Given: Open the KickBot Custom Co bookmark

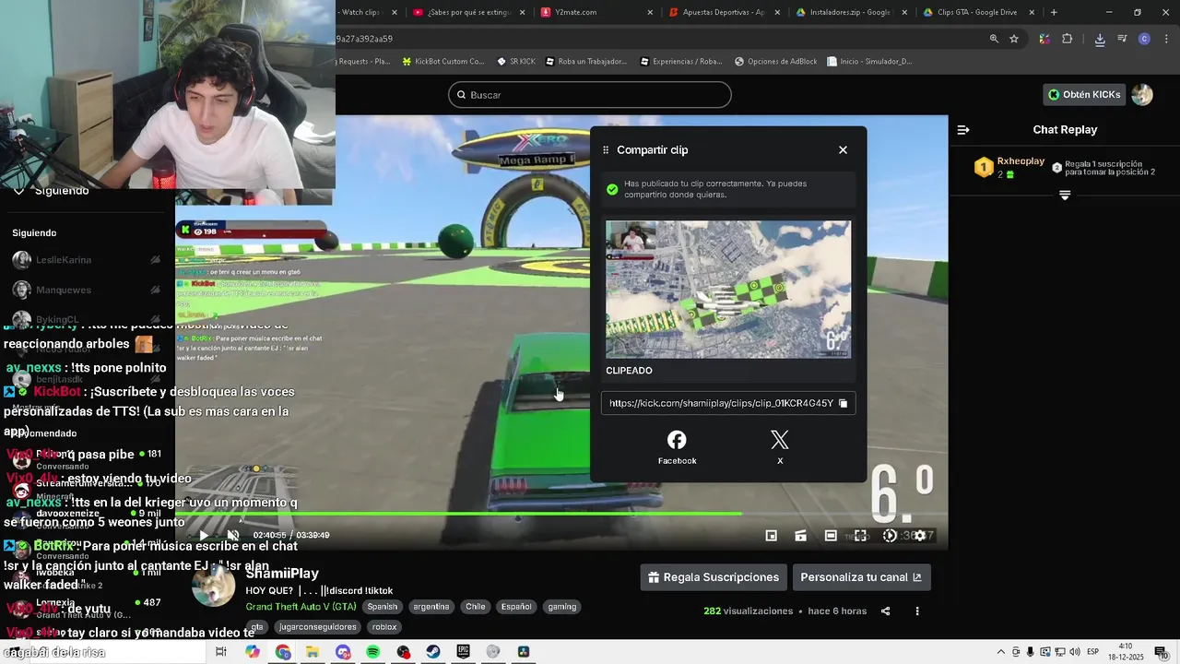Looking at the screenshot, I should click(443, 62).
